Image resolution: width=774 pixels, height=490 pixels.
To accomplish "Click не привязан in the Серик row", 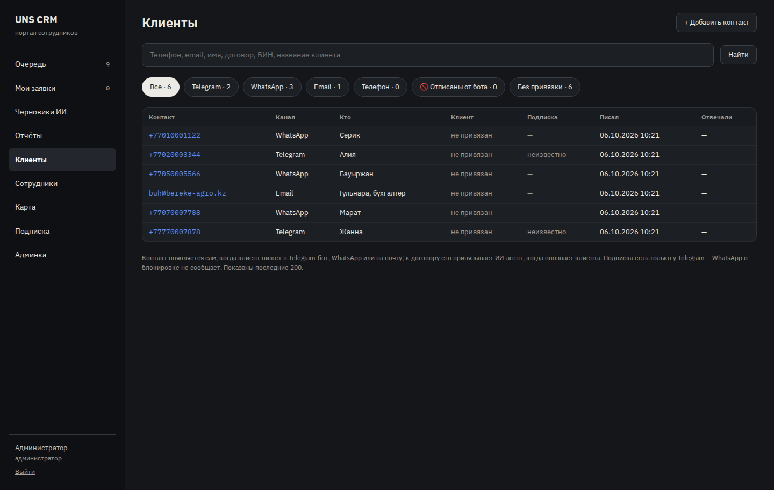I will point(471,135).
